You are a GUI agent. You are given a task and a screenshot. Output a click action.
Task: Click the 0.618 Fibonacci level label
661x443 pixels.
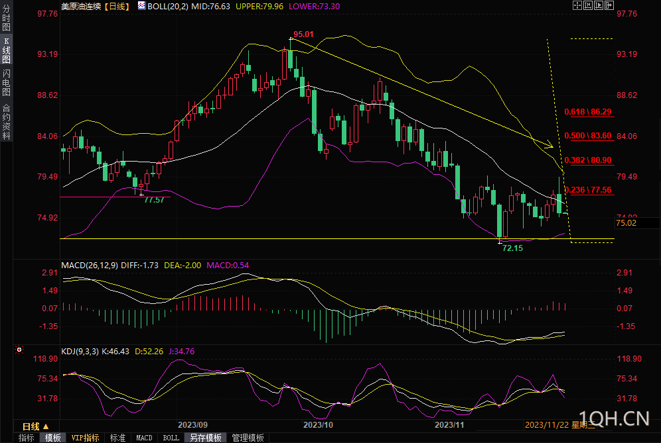pos(588,112)
